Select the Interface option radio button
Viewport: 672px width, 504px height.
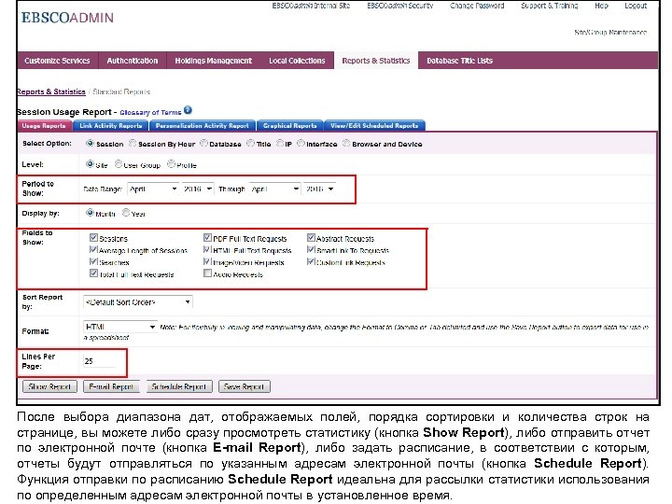click(301, 143)
